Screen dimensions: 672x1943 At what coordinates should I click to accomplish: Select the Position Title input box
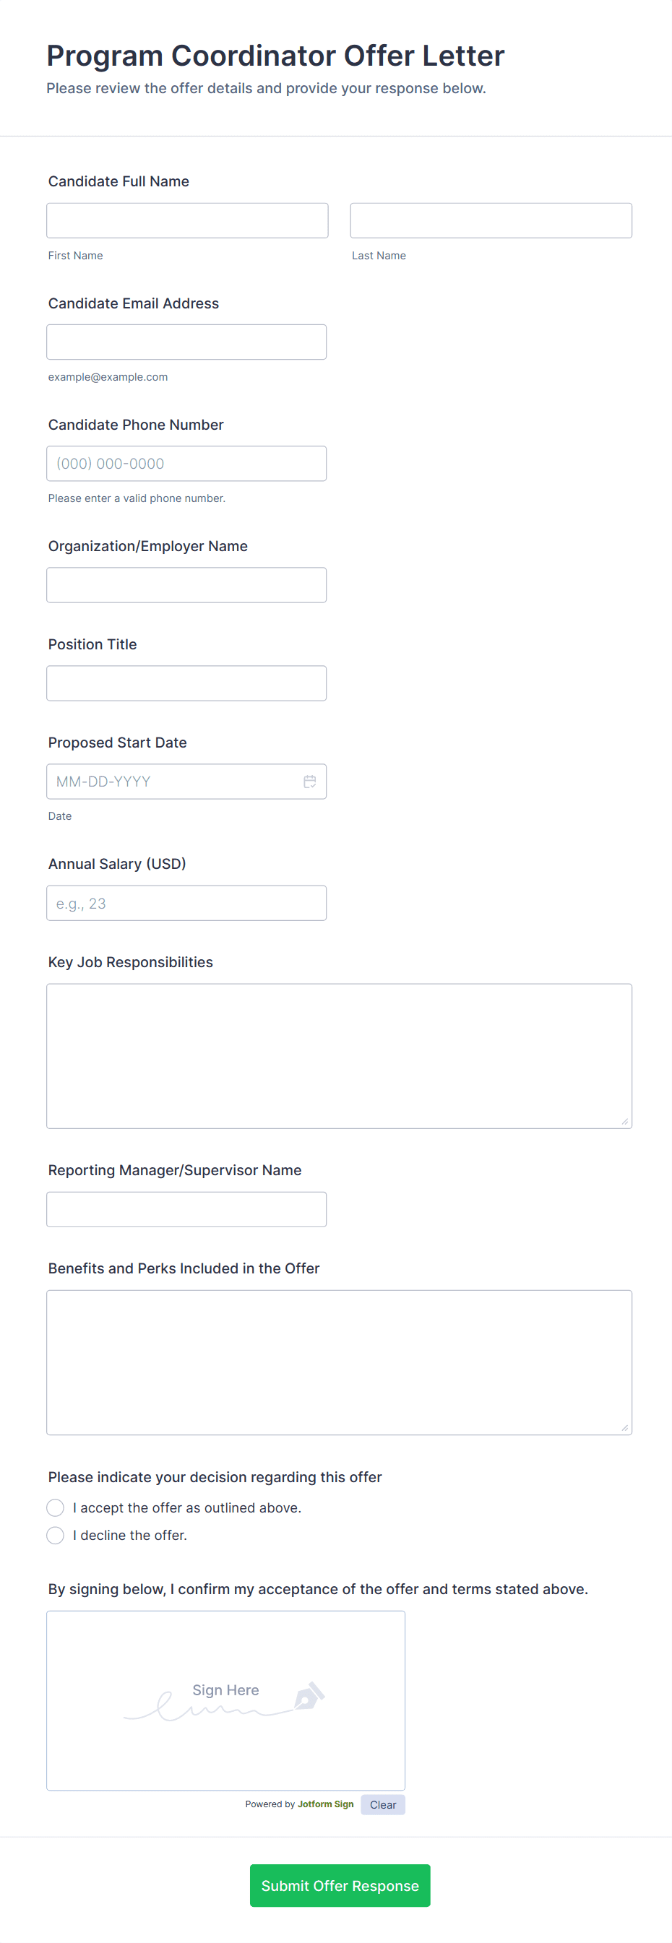(186, 683)
